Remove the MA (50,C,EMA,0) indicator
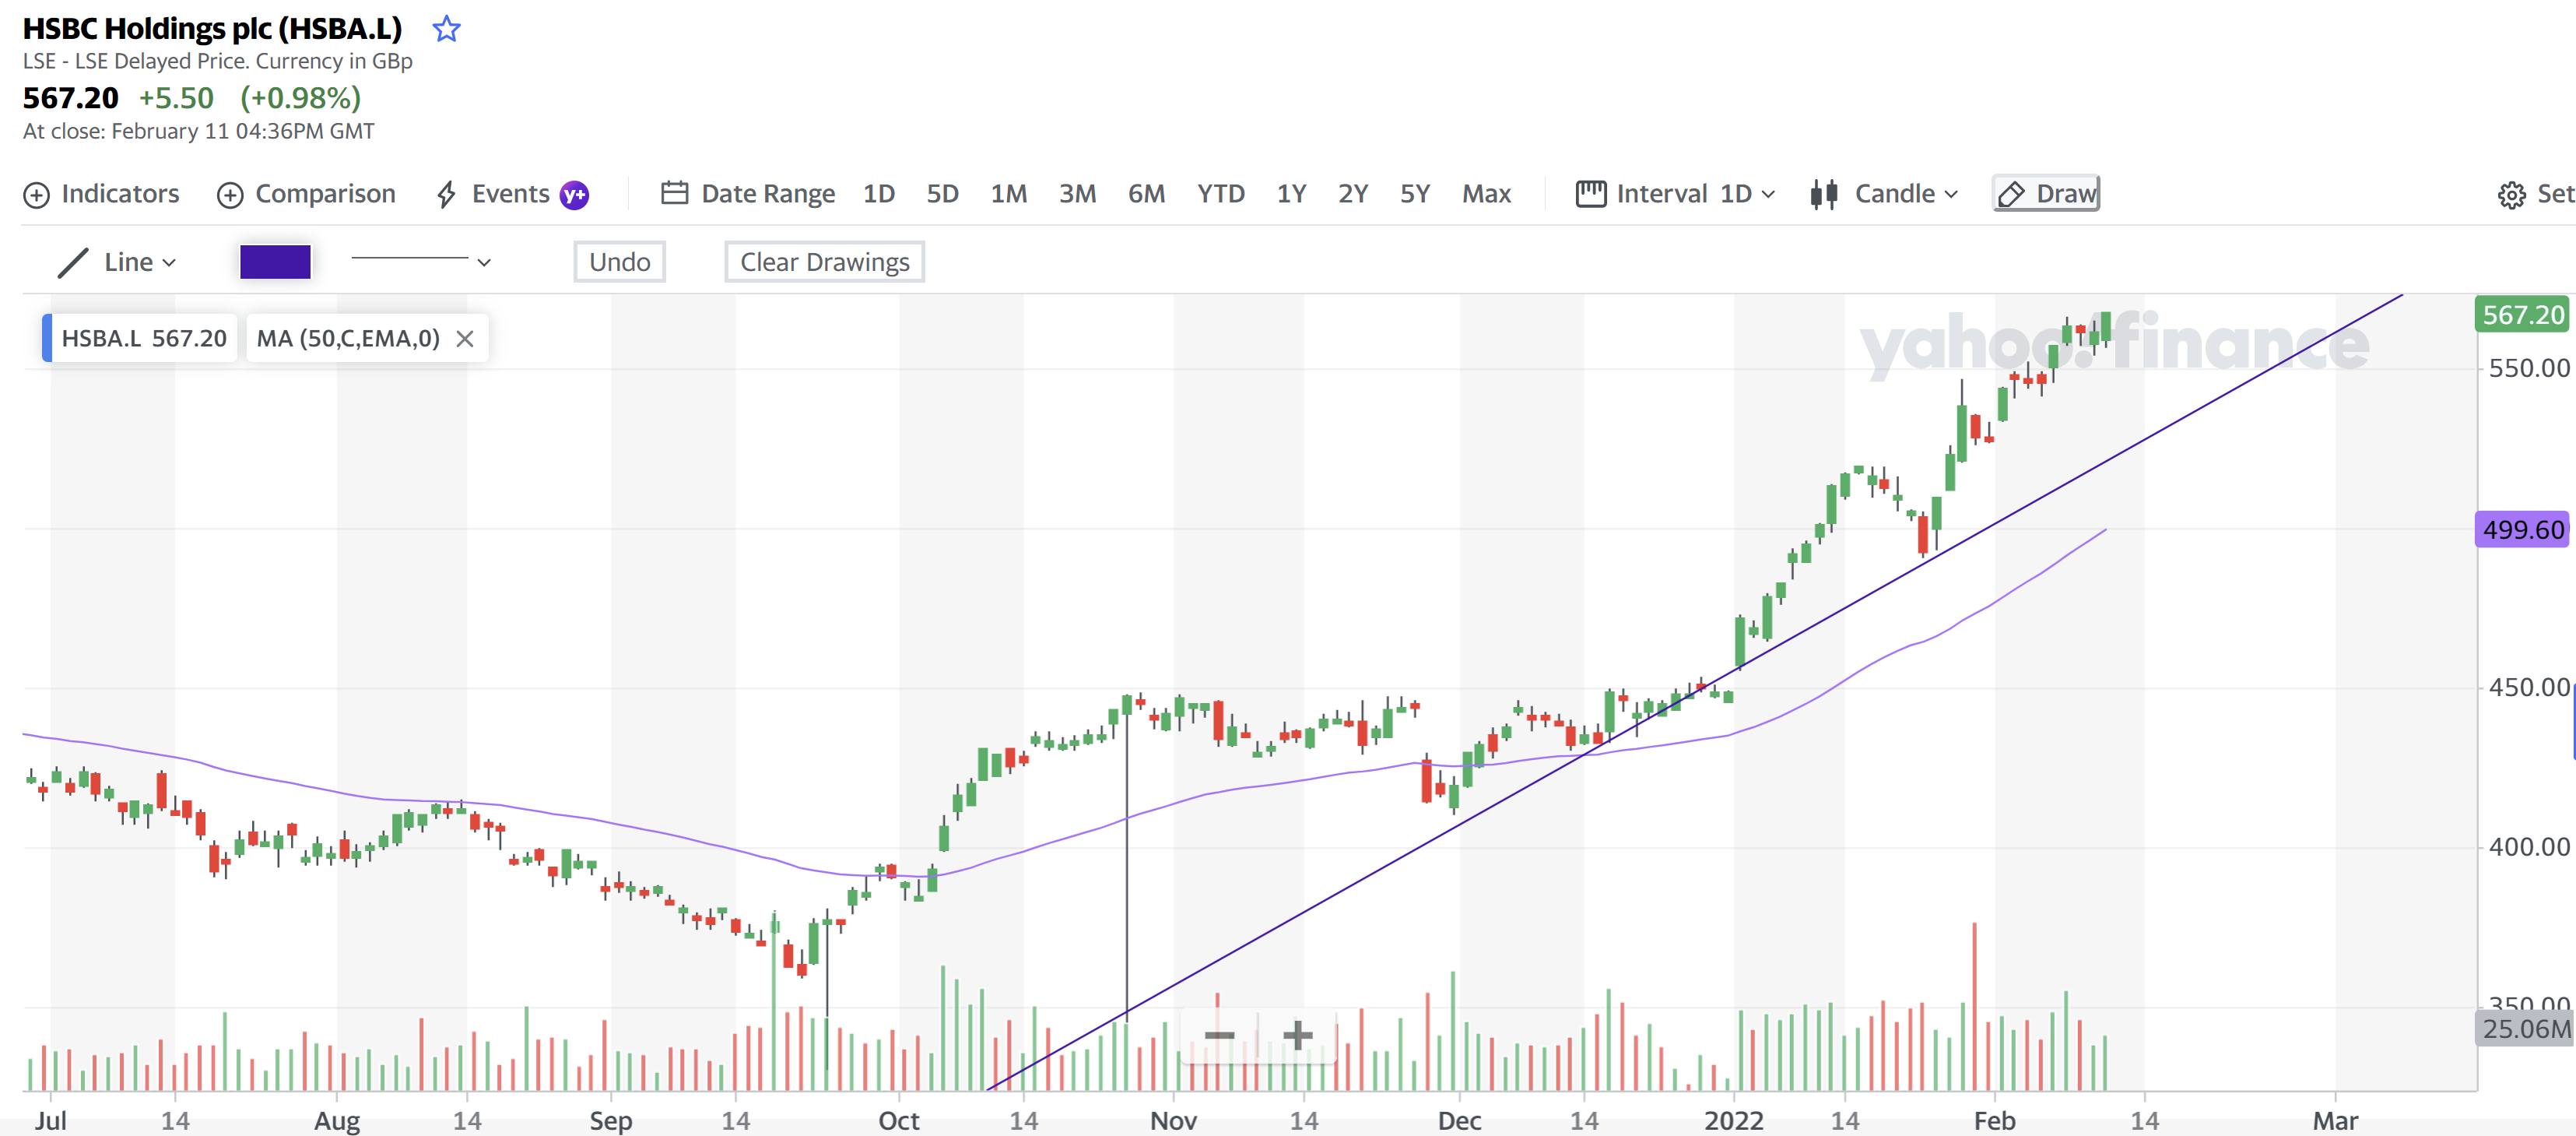The image size is (2576, 1136). [x=465, y=338]
